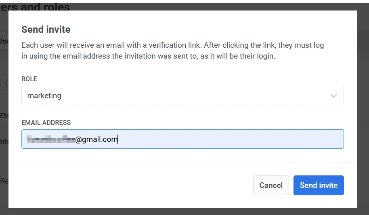Select the partially hidden Users tab behind dialog
Viewport: 369px width, 215px height.
4,41
